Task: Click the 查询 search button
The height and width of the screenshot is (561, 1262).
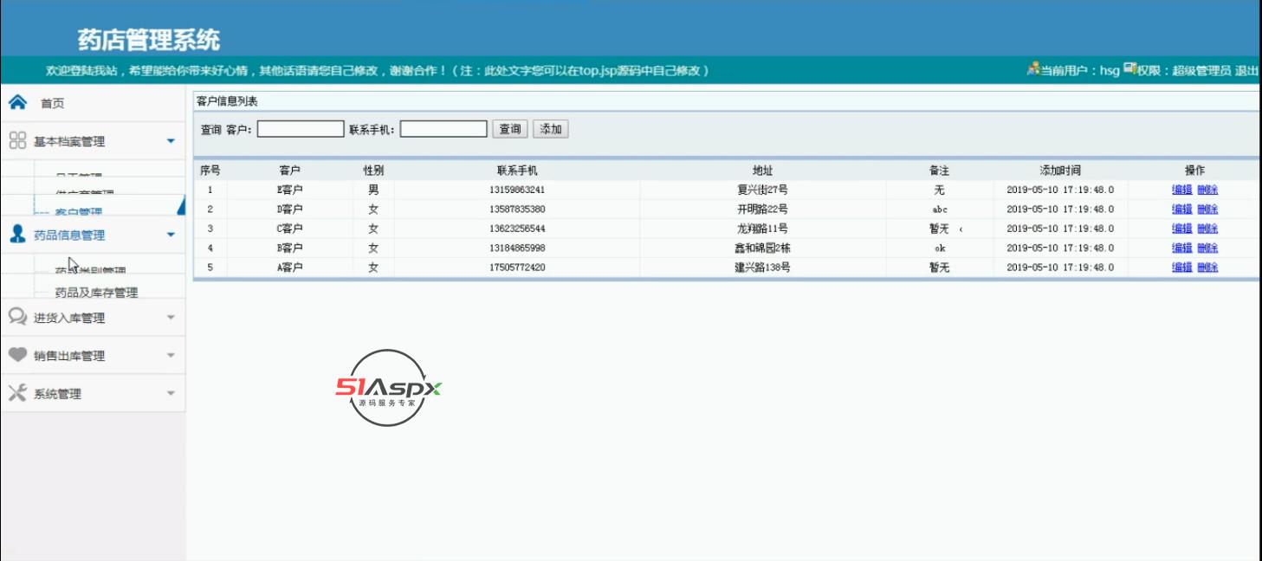Action: tap(510, 129)
